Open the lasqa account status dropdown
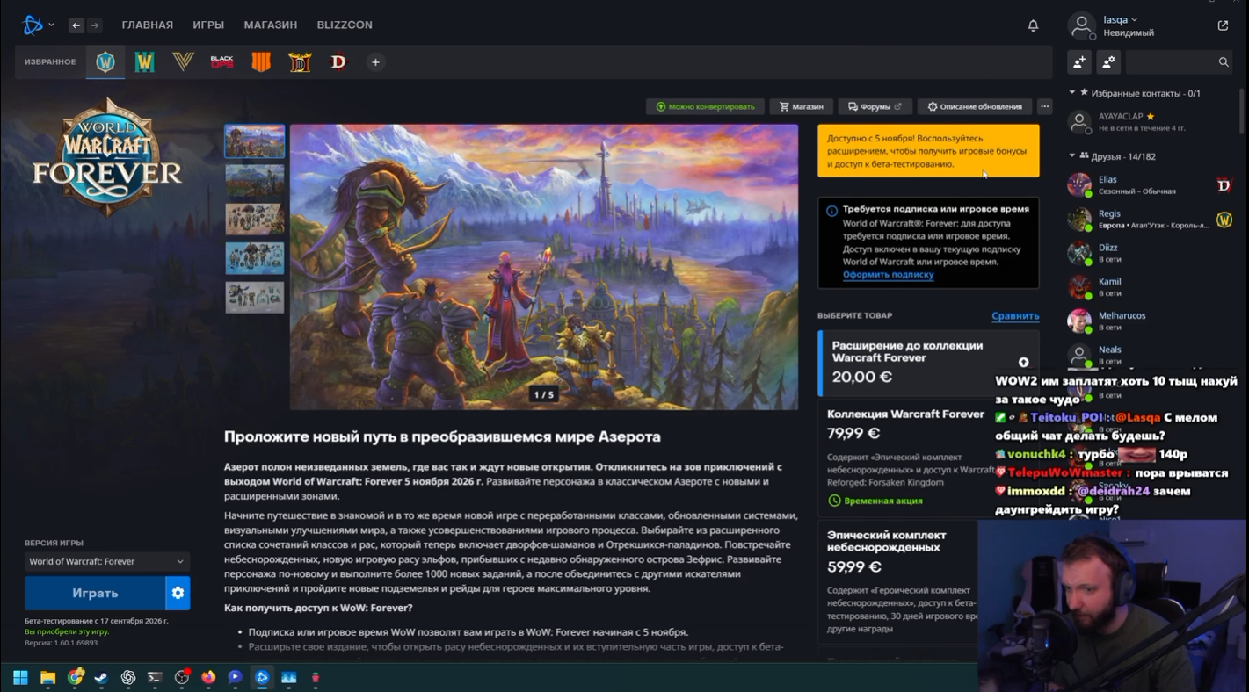The image size is (1249, 692). coord(1121,19)
